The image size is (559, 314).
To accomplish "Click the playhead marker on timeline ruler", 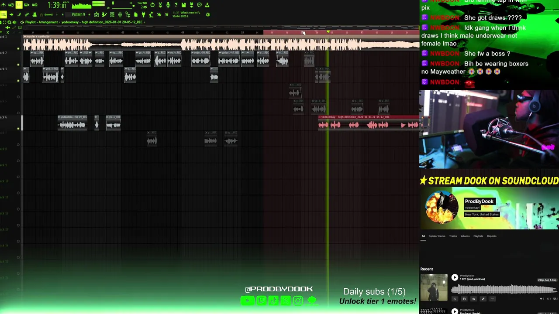I will pyautogui.click(x=328, y=32).
